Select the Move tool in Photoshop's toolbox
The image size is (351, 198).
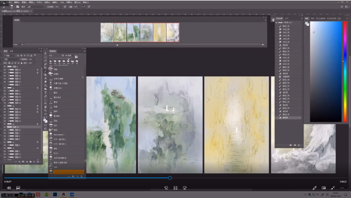45,53
